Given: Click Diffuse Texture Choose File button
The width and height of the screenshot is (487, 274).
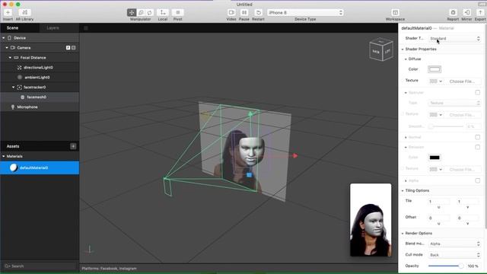Looking at the screenshot, I should 462,81.
